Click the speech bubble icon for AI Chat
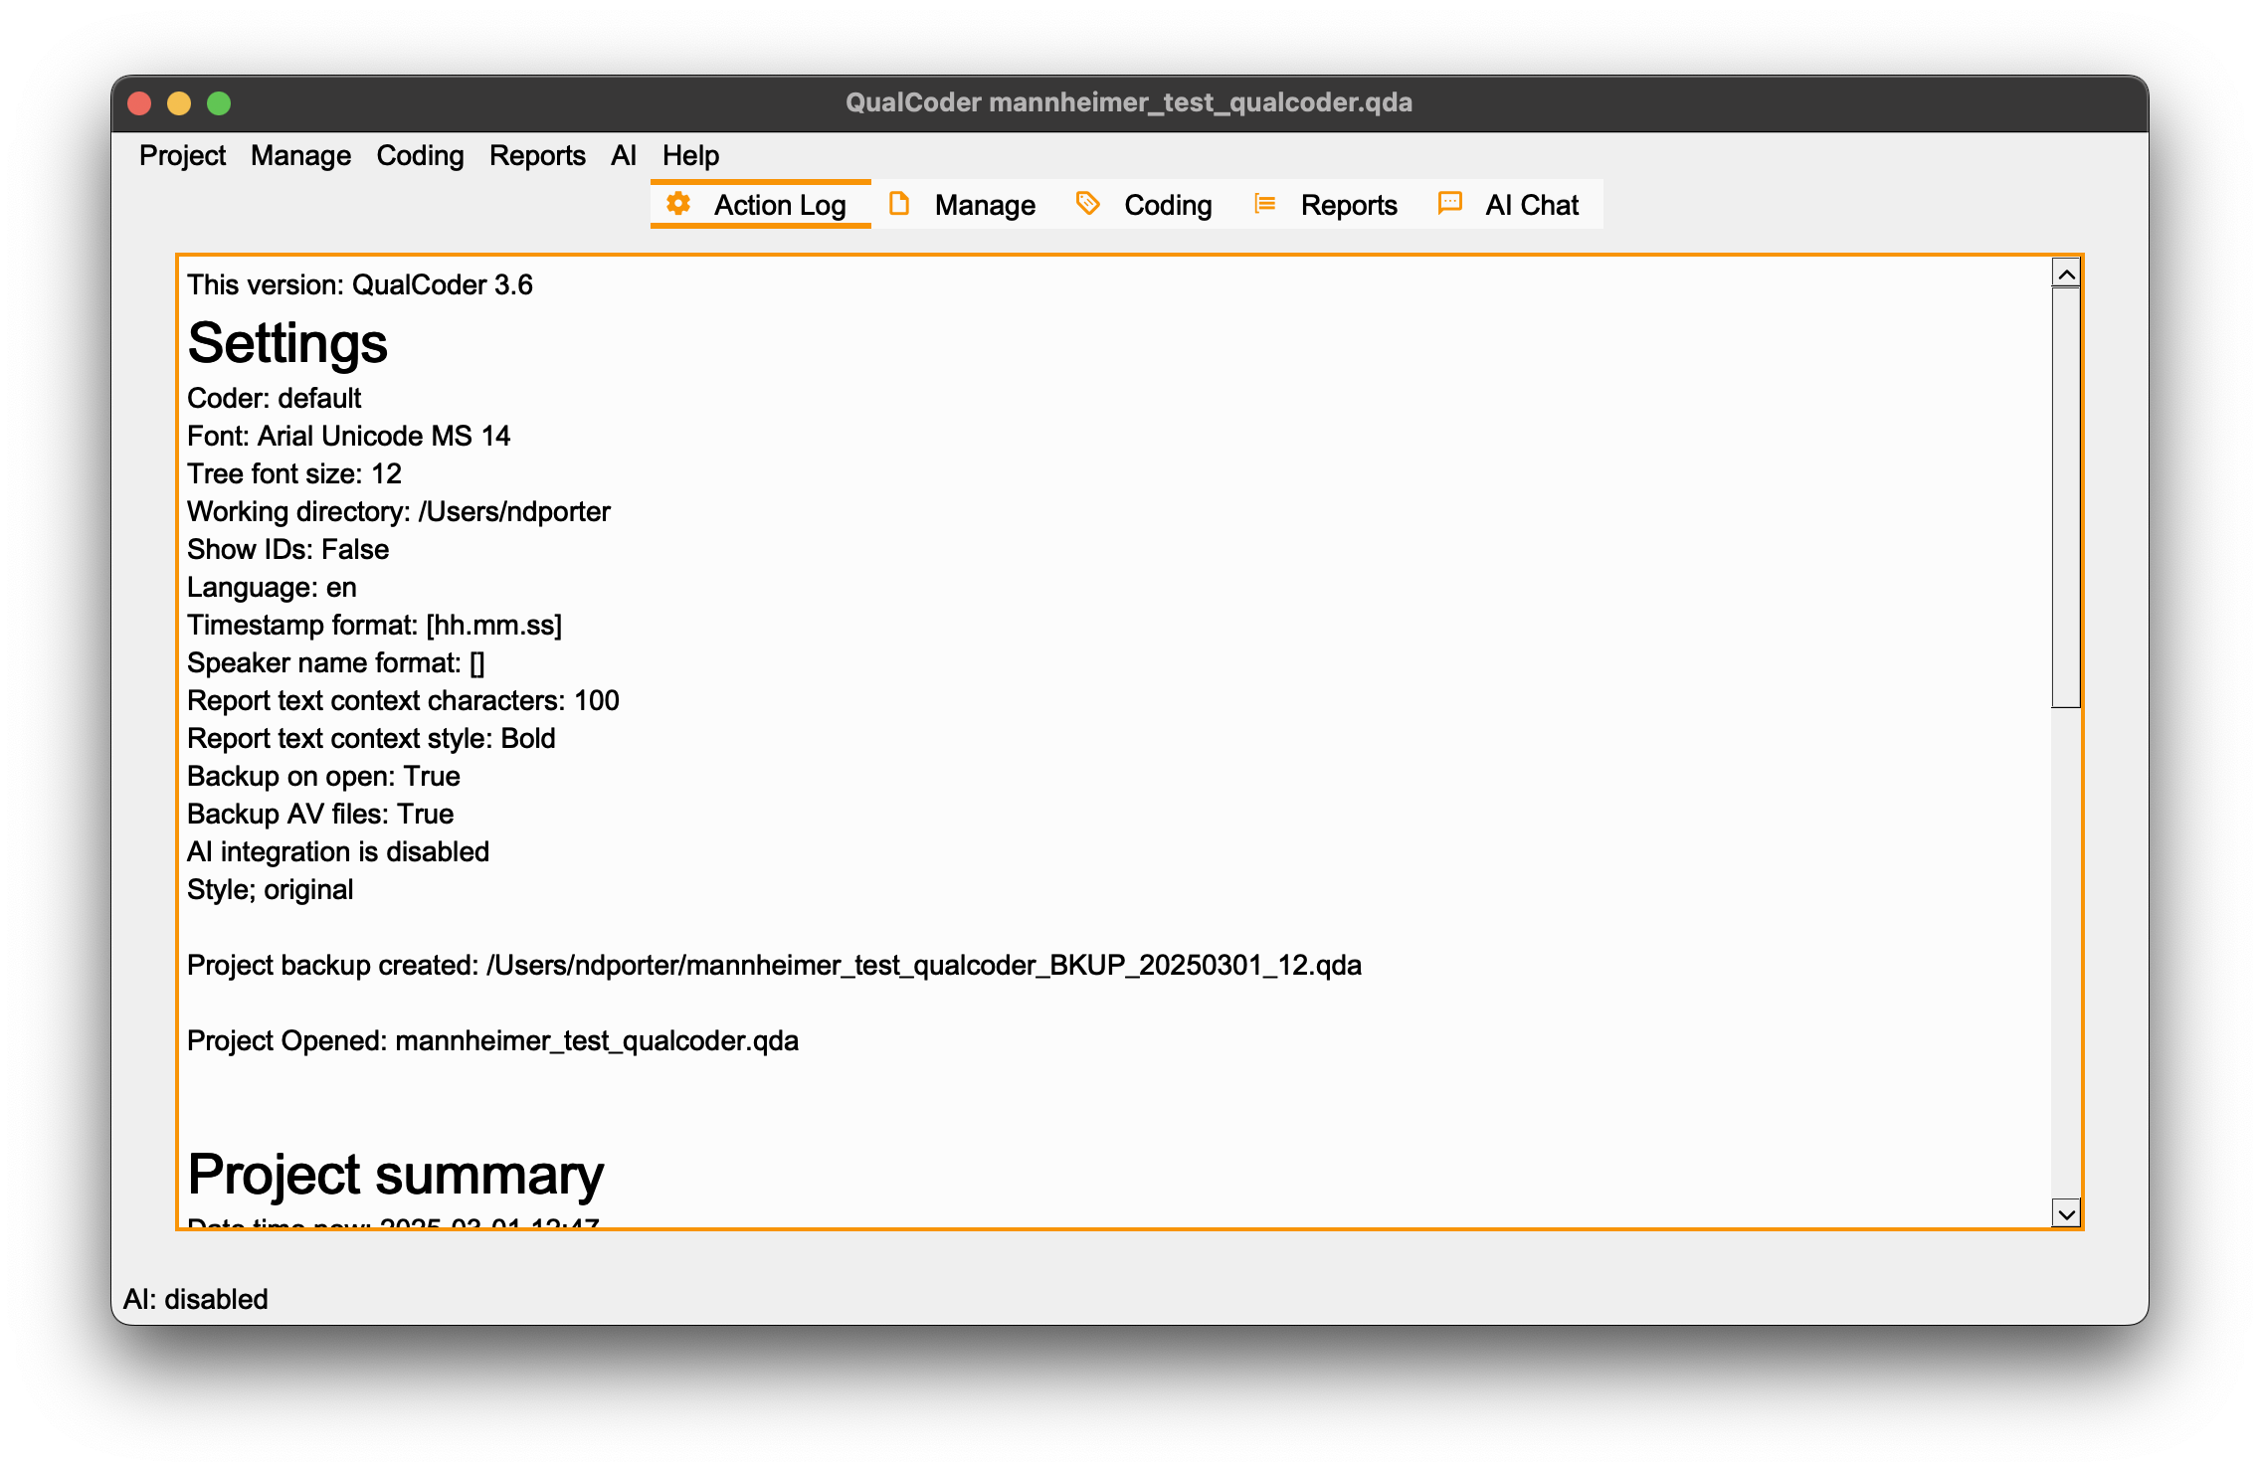Viewport: 2260px width, 1472px height. click(1448, 204)
